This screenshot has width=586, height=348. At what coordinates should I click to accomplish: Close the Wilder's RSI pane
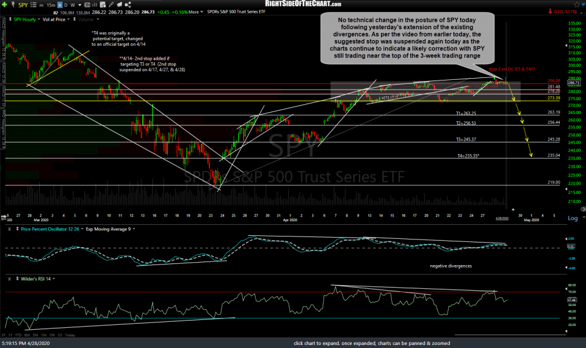tap(9, 279)
